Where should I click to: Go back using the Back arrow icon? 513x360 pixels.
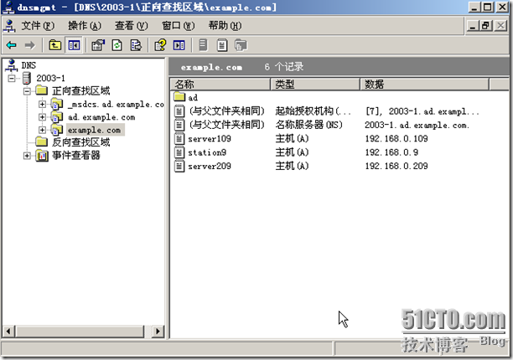[x=11, y=45]
